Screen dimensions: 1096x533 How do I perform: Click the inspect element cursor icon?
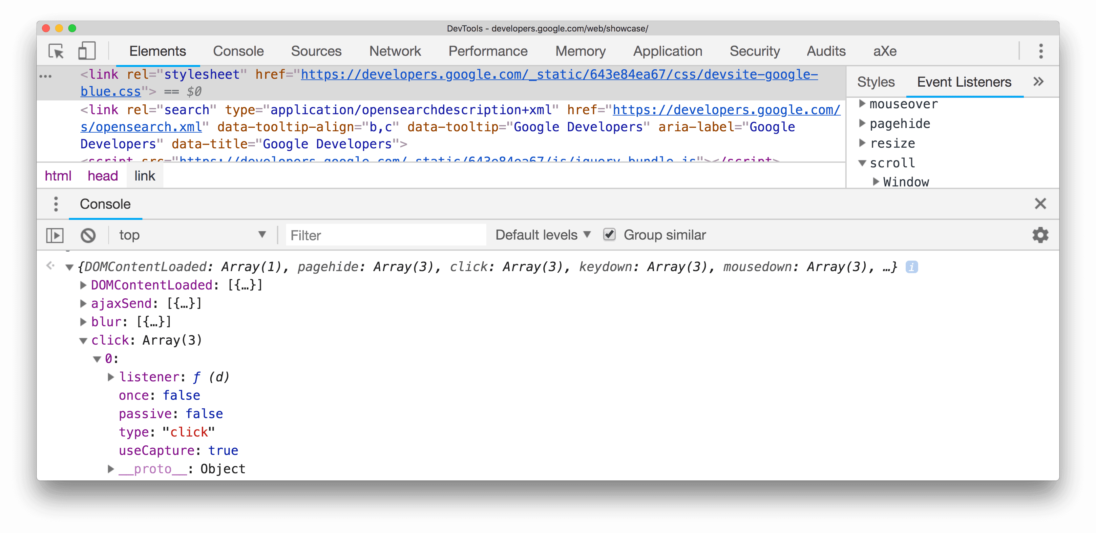pos(56,50)
